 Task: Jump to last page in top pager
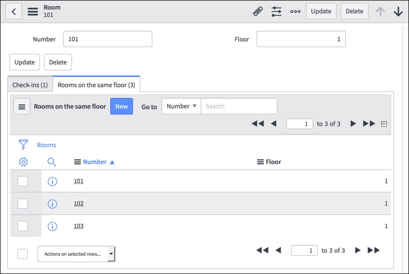tap(369, 124)
